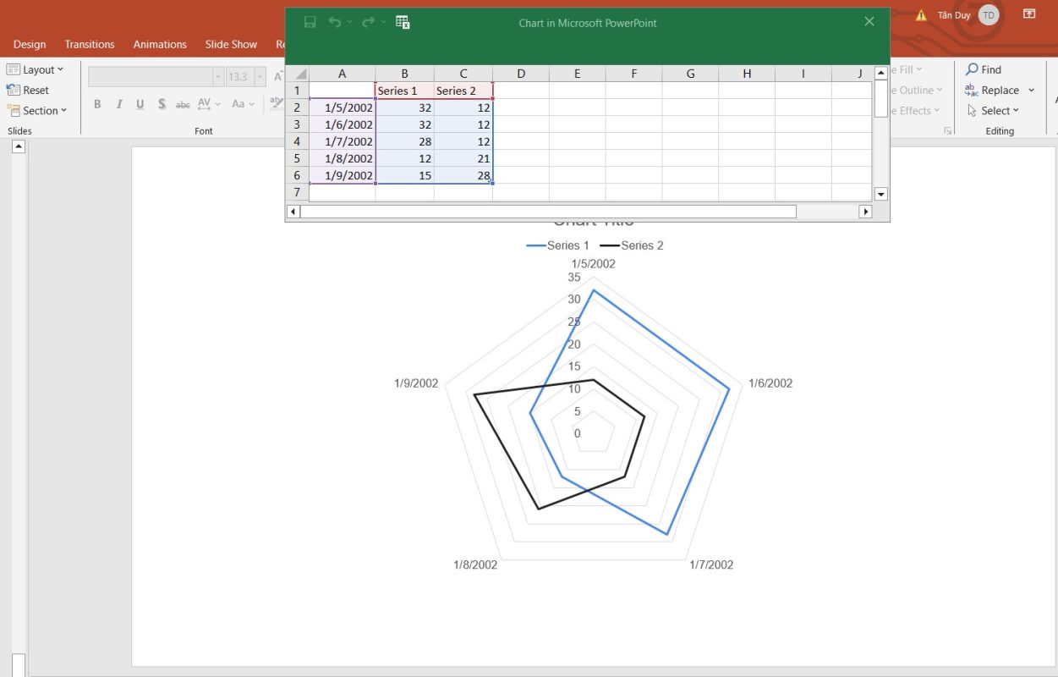Click the Undo arrow in chart data window

click(x=335, y=23)
